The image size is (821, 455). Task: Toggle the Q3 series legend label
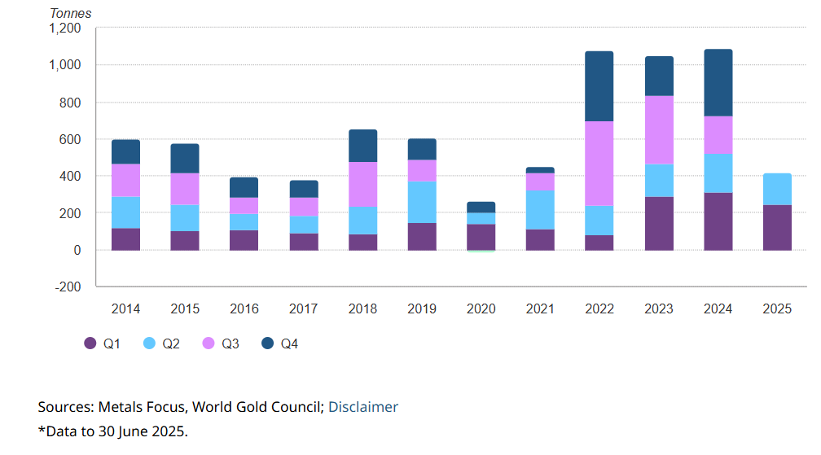tap(230, 343)
